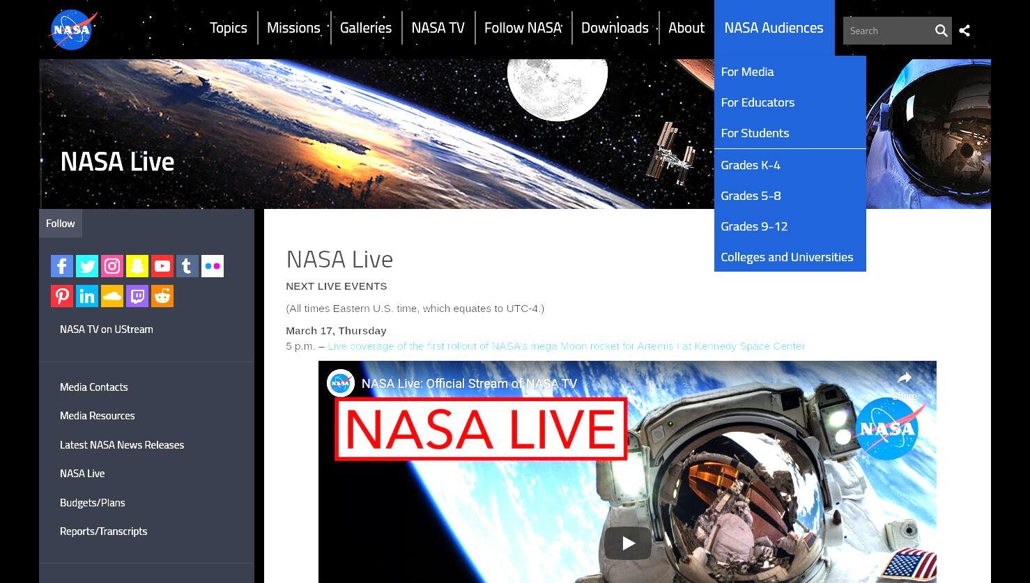Open Media Contacts link
Viewport: 1030px width, 583px height.
[x=94, y=387]
